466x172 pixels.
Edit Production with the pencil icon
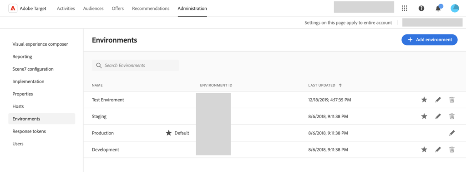point(452,133)
